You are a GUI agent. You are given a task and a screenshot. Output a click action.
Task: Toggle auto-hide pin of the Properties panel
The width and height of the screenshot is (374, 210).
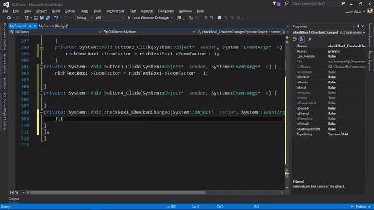pyautogui.click(x=358, y=26)
